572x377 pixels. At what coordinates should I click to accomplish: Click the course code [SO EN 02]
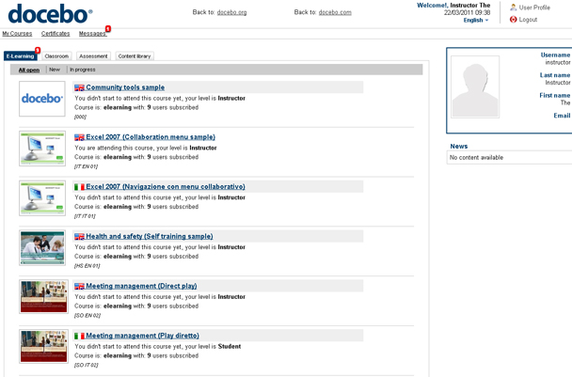(x=87, y=315)
